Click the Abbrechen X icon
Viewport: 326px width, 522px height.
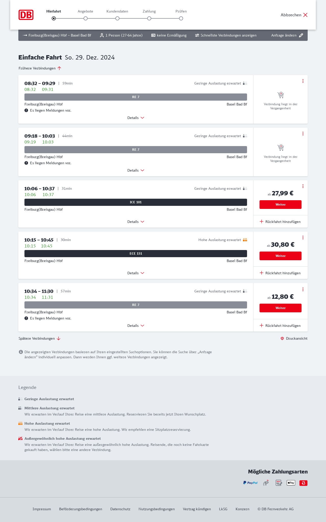[305, 15]
